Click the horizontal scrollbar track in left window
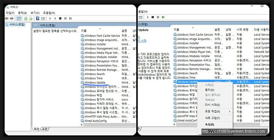This screenshot has height=140, width=274. pyautogui.click(x=109, y=125)
